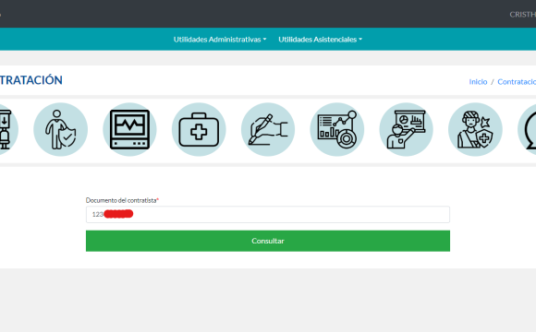
Task: Open the injured worker insurance icon
Action: click(x=475, y=129)
